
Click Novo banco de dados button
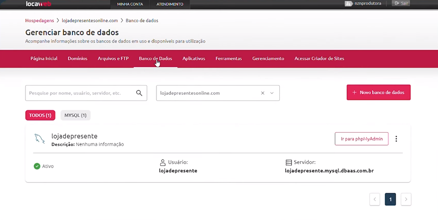379,92
